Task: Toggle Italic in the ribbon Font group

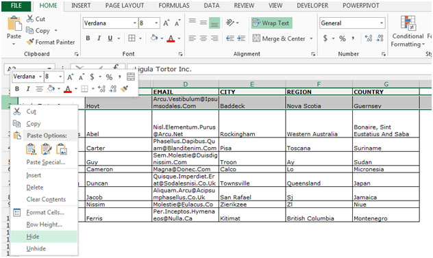Action: coord(99,38)
